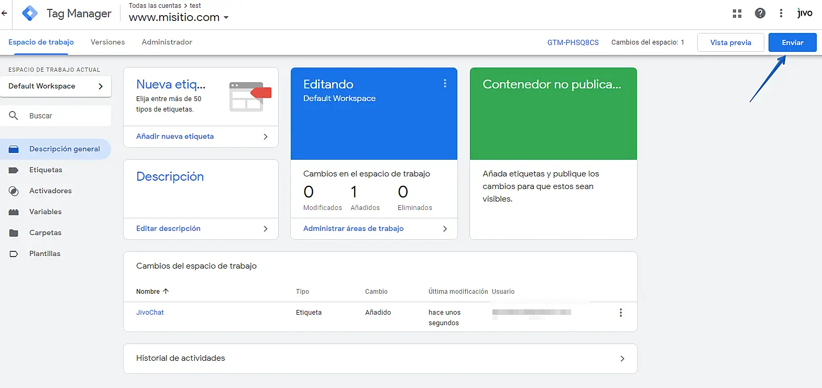Screen dimensions: 822x388
Task: Switch to the Administrador tab
Action: pos(167,42)
